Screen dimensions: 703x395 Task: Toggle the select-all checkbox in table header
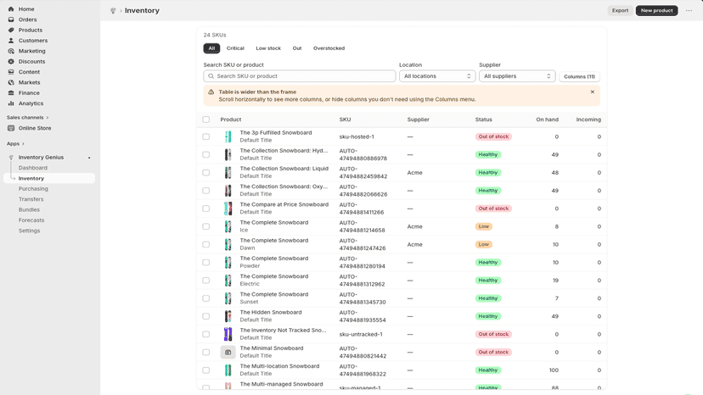point(205,120)
